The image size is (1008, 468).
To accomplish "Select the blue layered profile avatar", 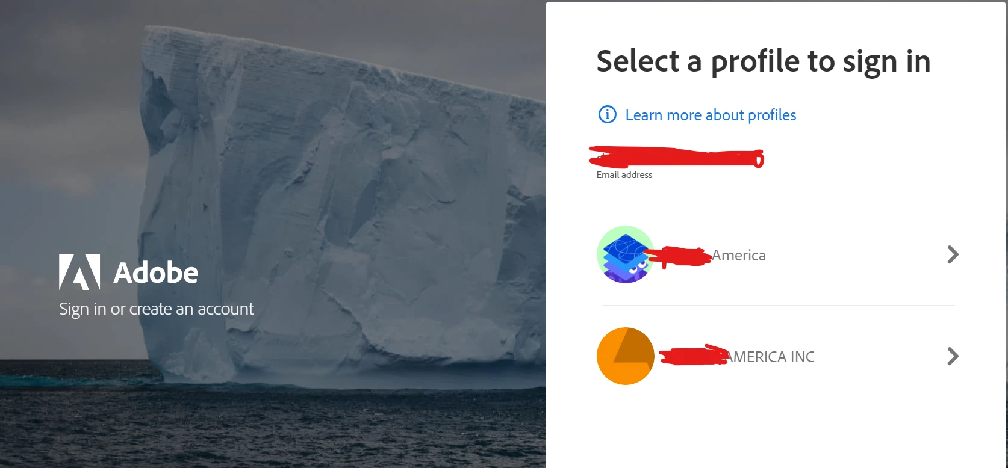I will click(625, 254).
